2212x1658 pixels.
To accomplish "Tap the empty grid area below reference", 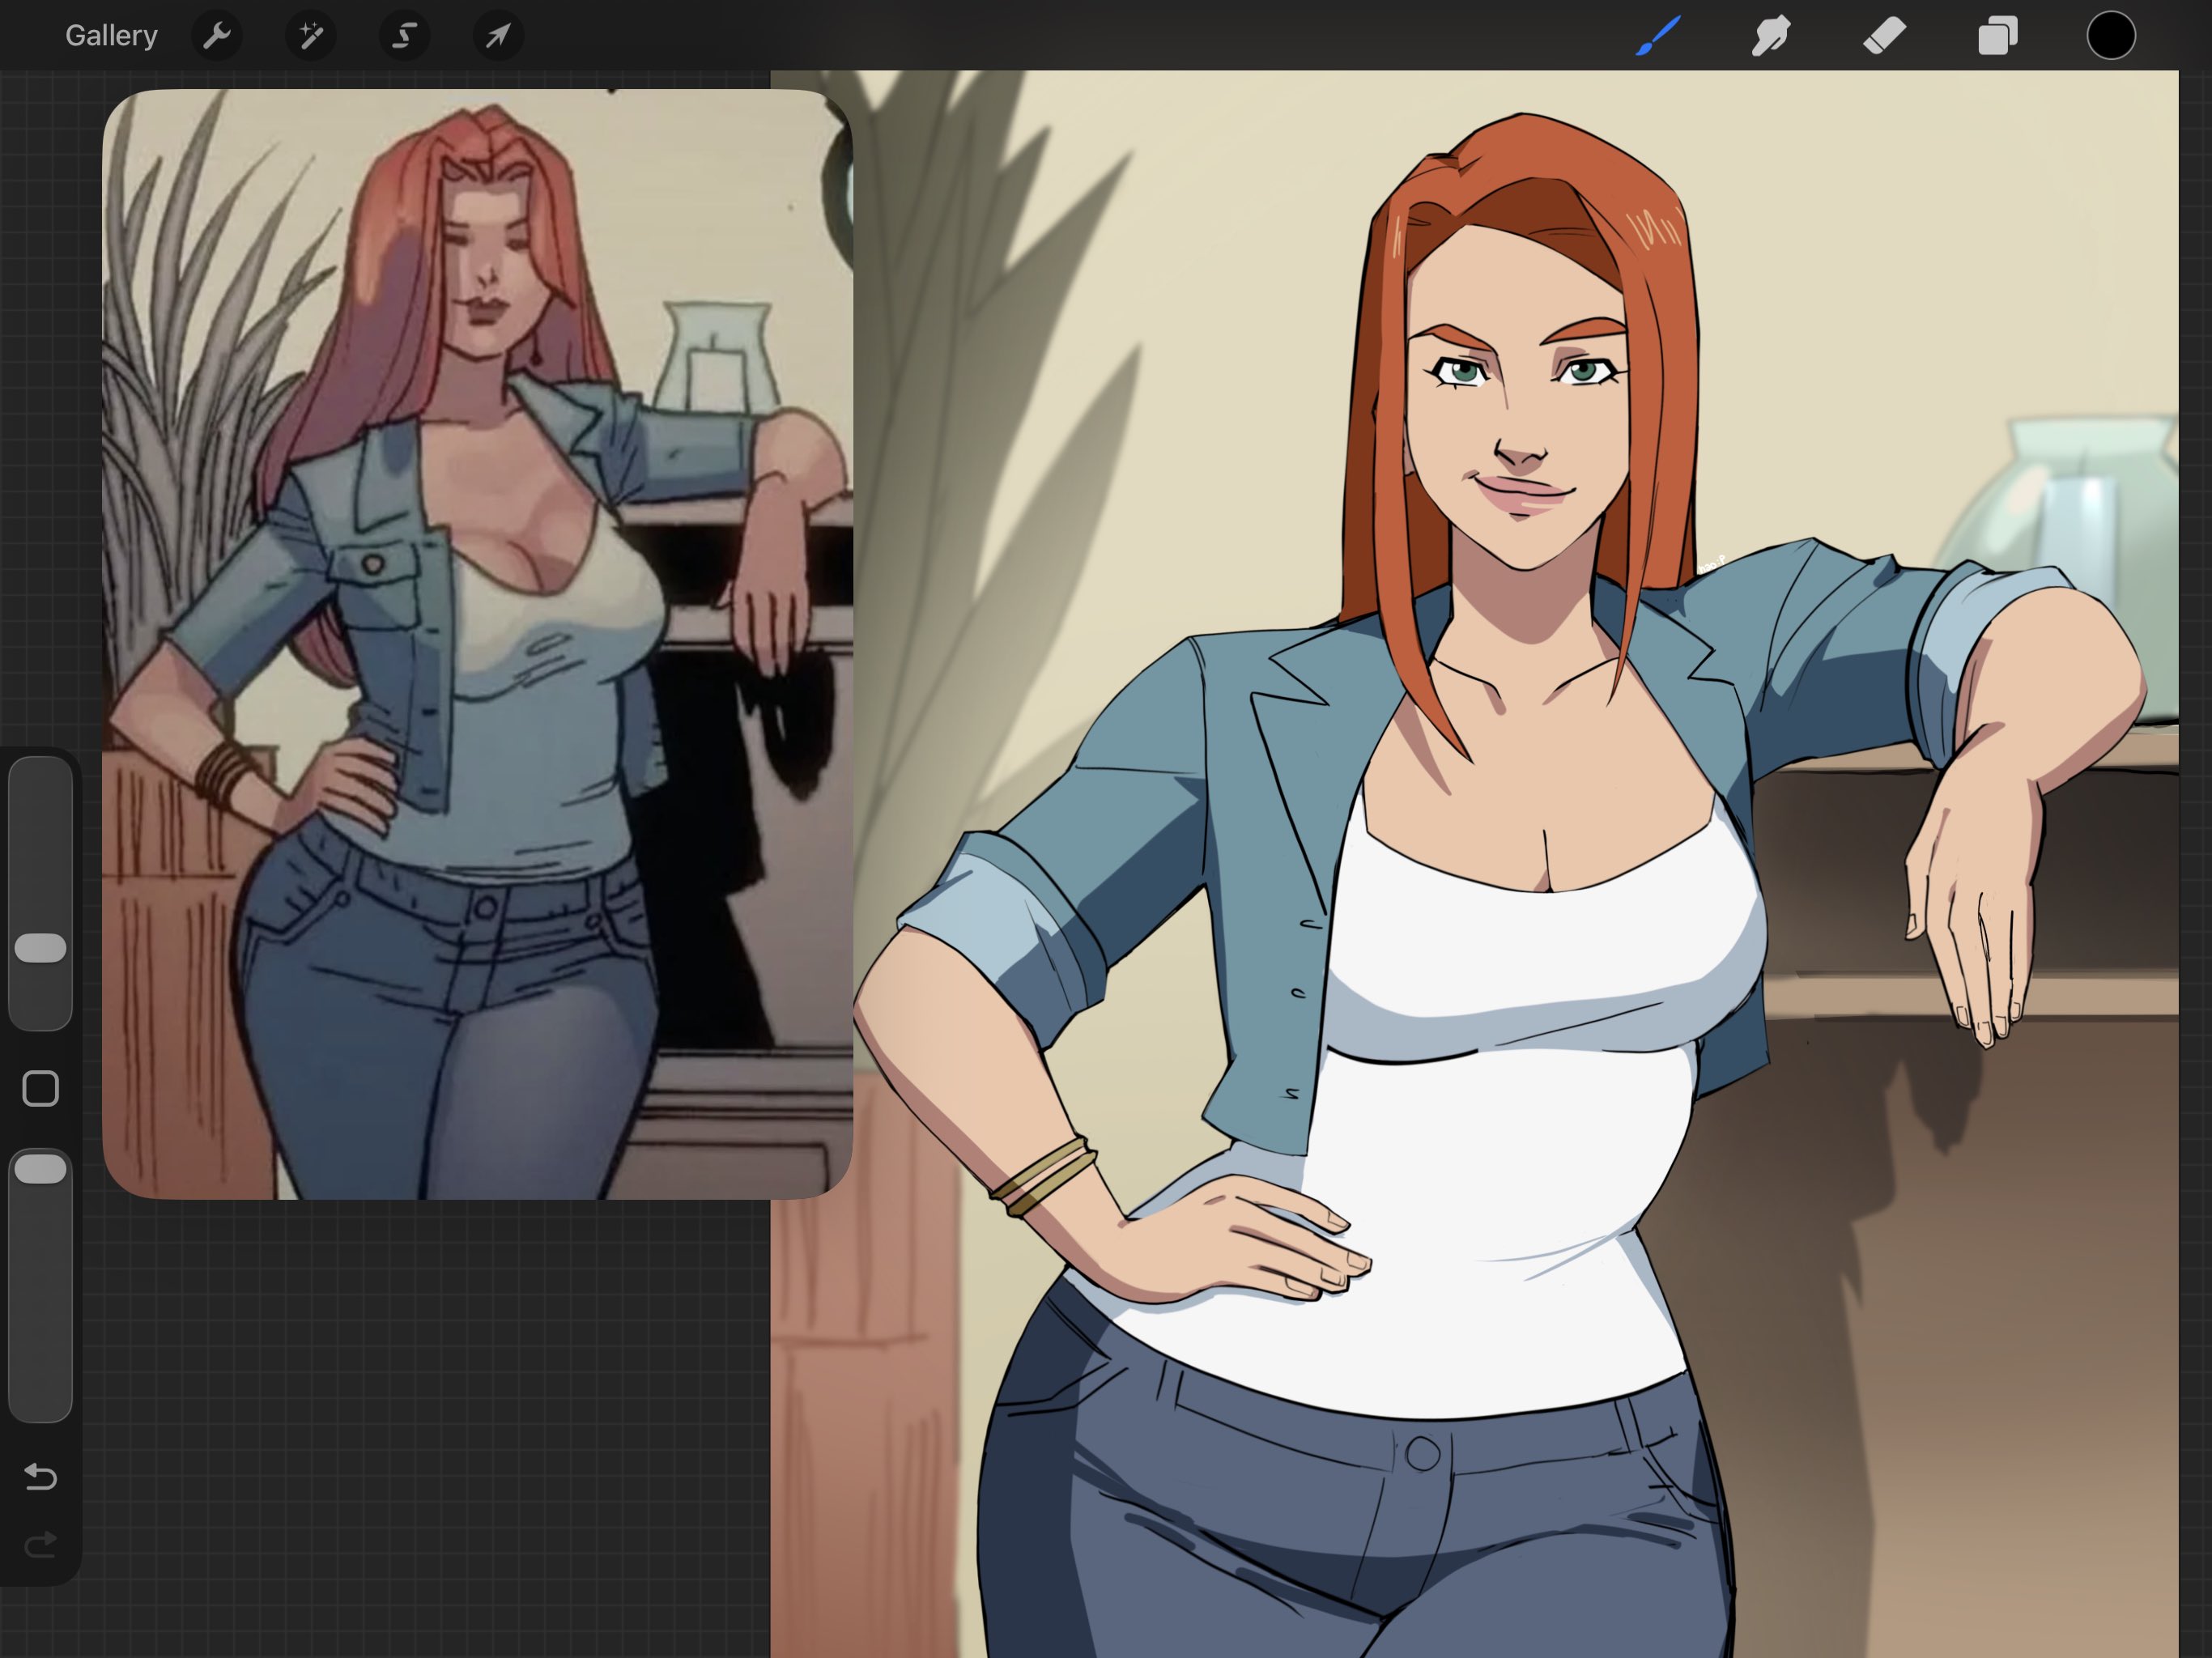I will [x=430, y=1420].
